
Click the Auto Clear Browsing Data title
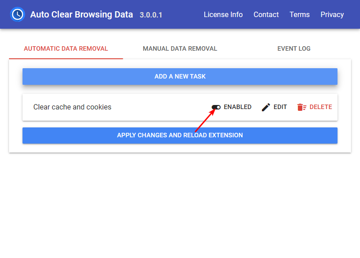(x=81, y=14)
